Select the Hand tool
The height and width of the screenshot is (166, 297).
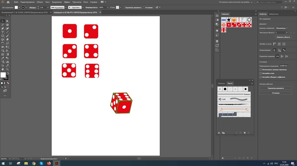click(x=3, y=69)
